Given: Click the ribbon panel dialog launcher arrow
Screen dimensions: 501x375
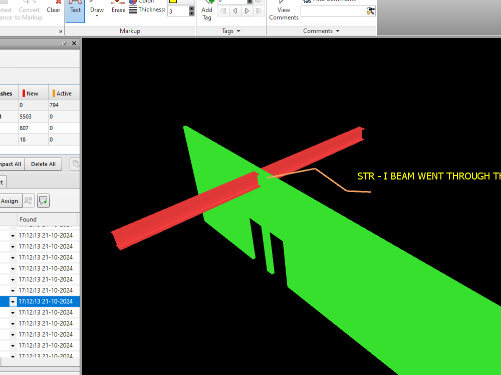Looking at the screenshot, I should click(61, 31).
